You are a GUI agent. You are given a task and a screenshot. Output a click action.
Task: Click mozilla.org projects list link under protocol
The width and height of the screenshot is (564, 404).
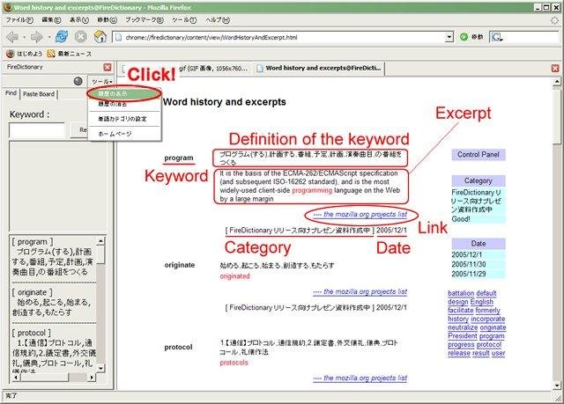tap(360, 378)
